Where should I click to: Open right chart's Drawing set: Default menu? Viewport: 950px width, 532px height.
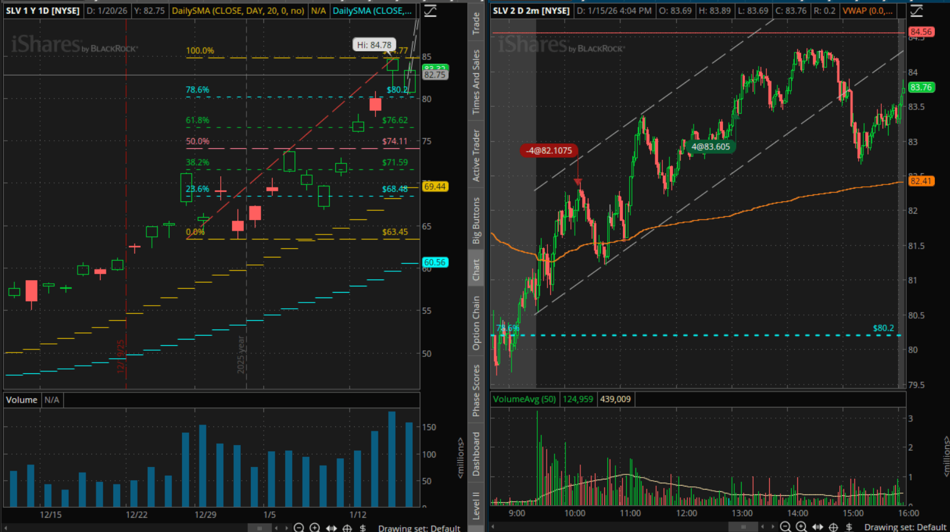coord(905,527)
